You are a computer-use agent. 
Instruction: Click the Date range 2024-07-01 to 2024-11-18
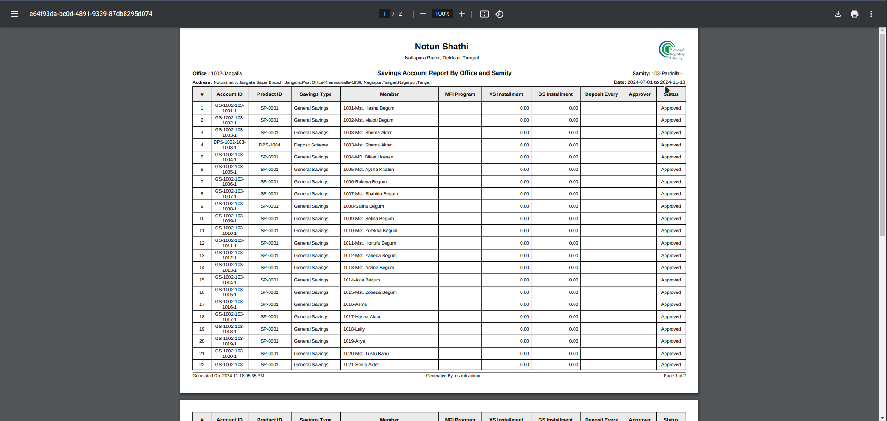click(x=649, y=82)
